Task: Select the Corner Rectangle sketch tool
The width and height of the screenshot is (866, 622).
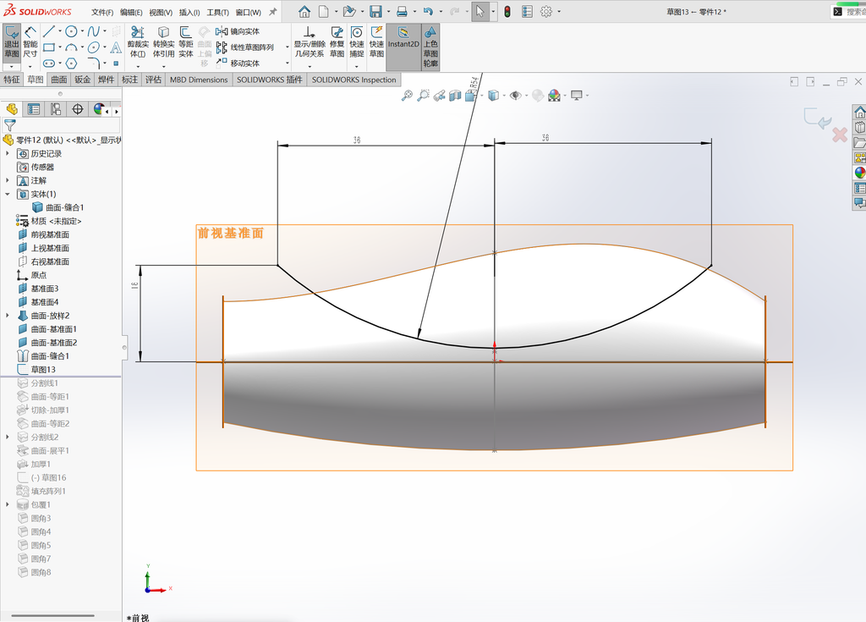Action: coord(48,47)
